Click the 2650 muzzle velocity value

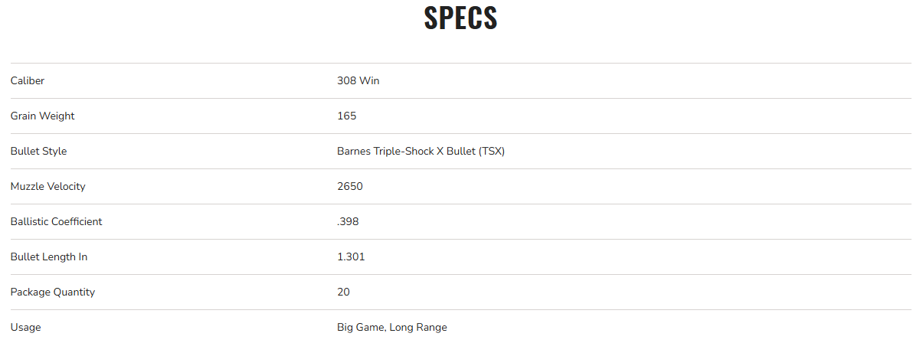pos(349,186)
